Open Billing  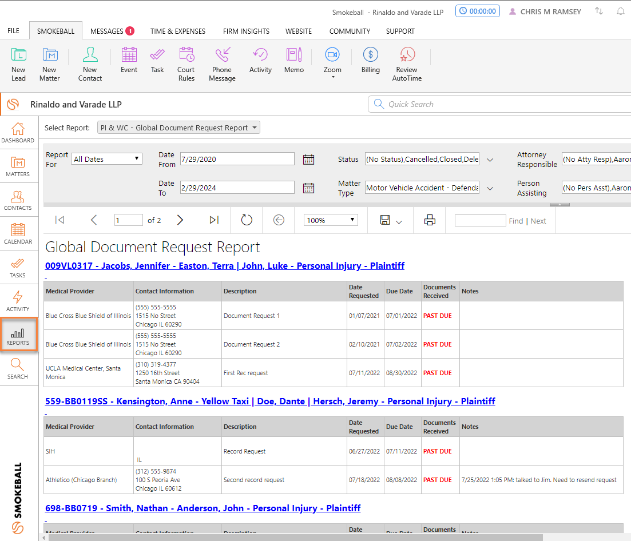[370, 61]
